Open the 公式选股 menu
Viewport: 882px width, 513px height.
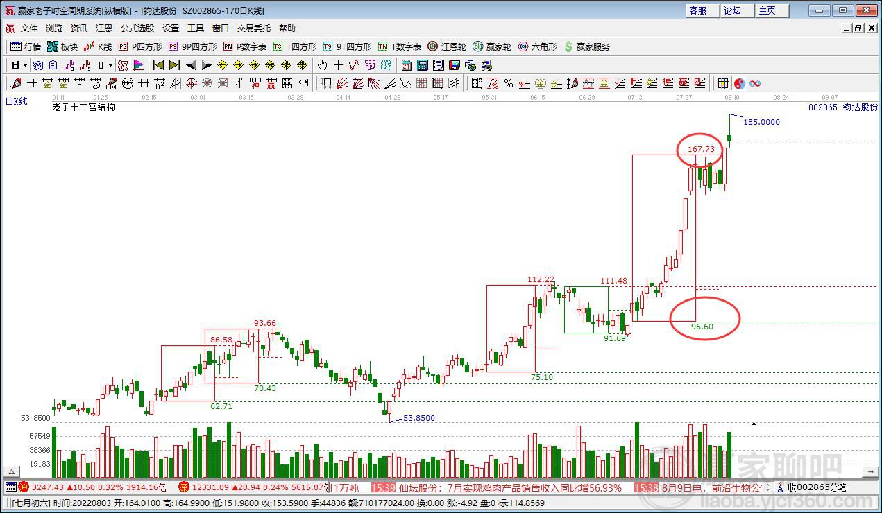(x=137, y=28)
